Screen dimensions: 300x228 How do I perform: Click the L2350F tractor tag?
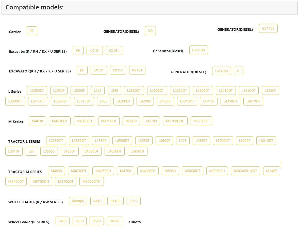(x=101, y=141)
